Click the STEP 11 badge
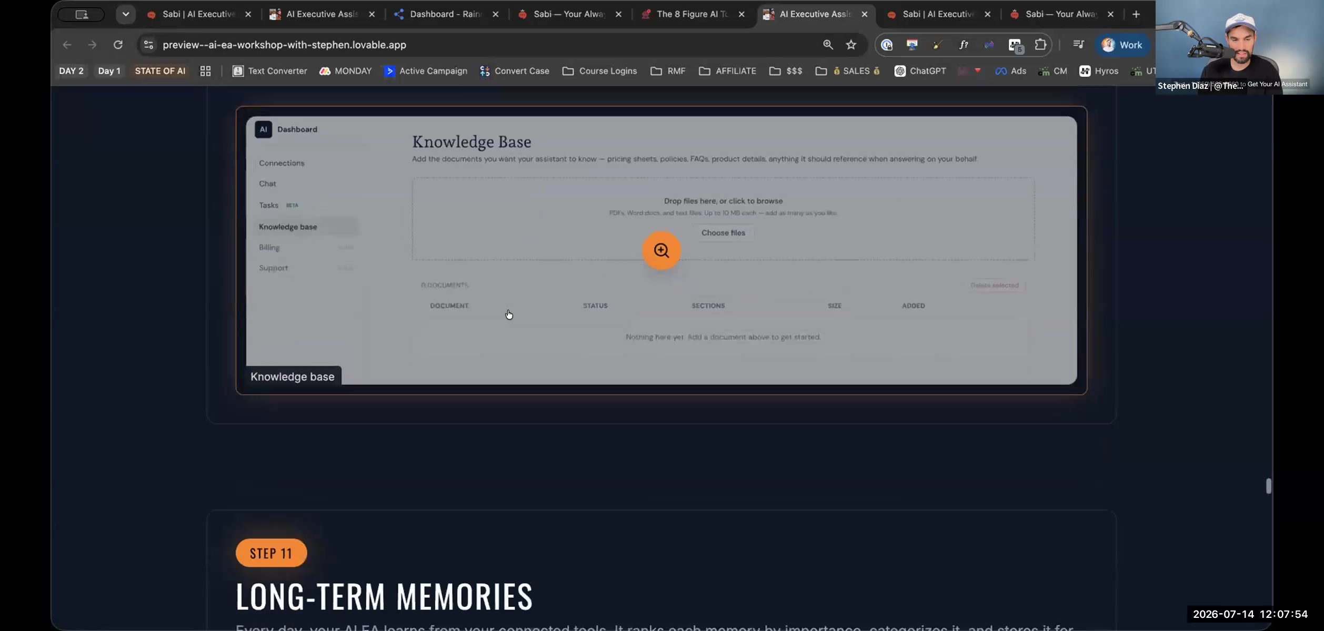This screenshot has width=1324, height=631. [x=271, y=553]
